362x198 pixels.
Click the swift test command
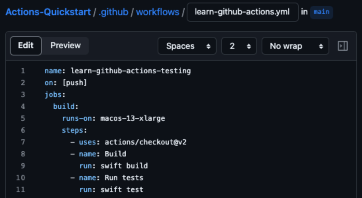pos(122,190)
